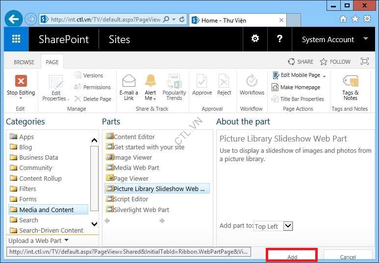Click the Add button

(x=292, y=256)
